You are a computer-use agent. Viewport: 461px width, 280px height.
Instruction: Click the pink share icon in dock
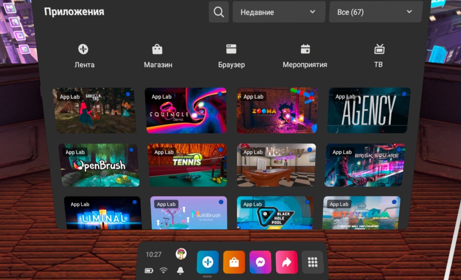[x=287, y=262]
